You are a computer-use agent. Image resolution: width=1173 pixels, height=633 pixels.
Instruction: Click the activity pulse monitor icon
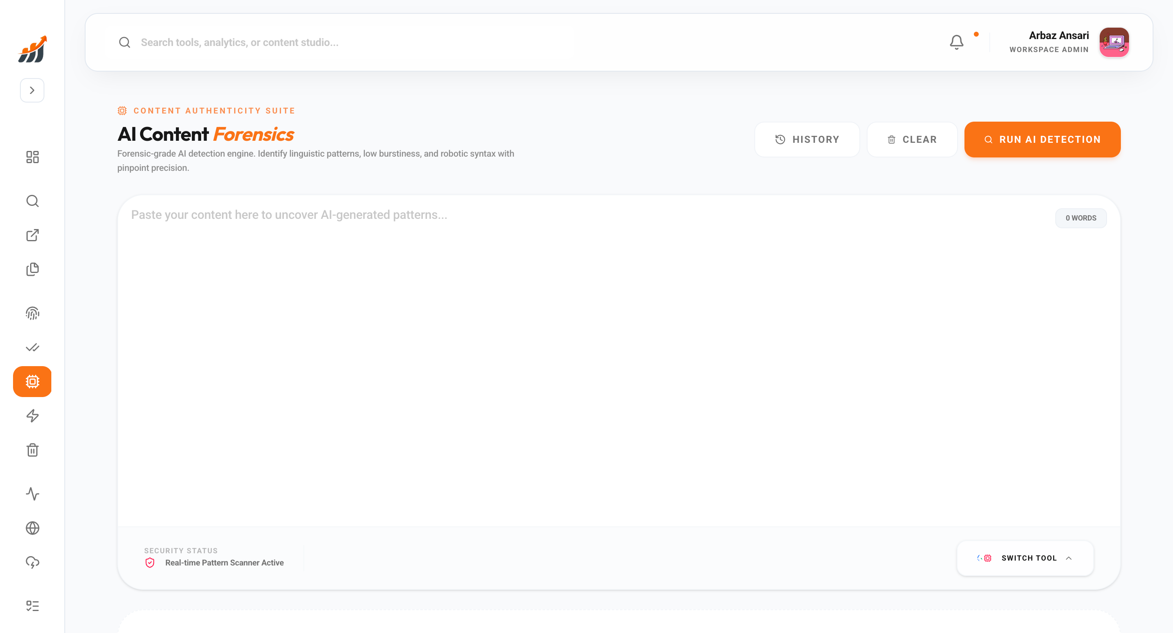(32, 494)
